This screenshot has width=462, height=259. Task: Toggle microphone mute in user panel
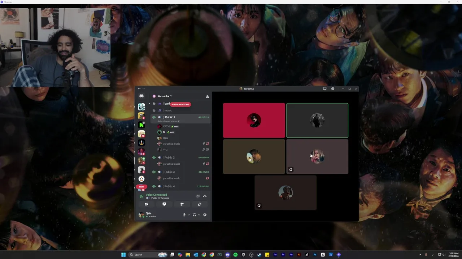click(x=184, y=215)
